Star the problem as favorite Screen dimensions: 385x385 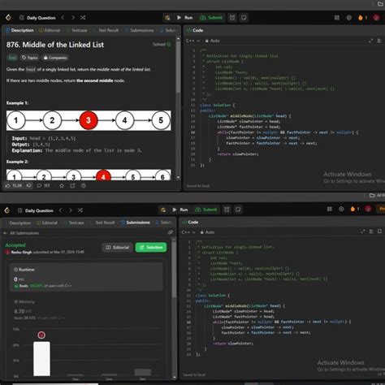point(62,185)
